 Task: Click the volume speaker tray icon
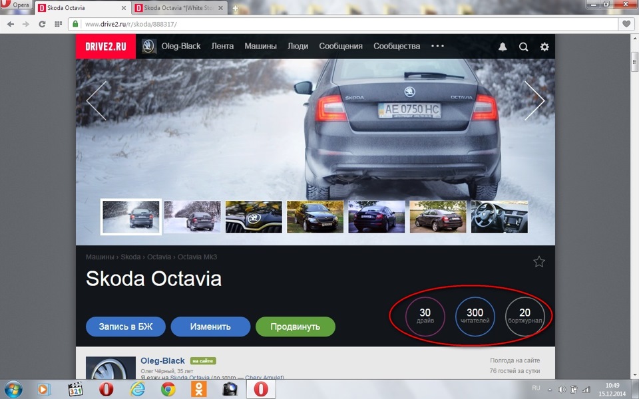pos(562,390)
